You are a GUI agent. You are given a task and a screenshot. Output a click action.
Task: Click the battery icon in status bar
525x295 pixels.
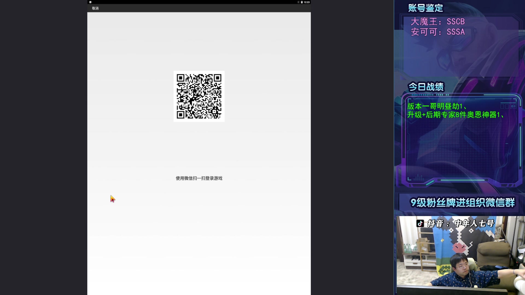coord(302,2)
